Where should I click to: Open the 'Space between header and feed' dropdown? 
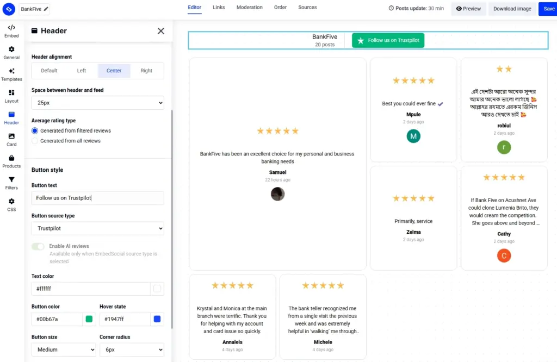[x=97, y=103]
